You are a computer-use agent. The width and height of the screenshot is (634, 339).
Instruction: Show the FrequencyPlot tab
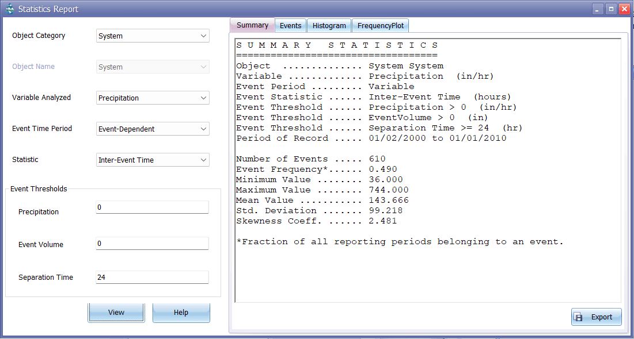[x=380, y=26]
